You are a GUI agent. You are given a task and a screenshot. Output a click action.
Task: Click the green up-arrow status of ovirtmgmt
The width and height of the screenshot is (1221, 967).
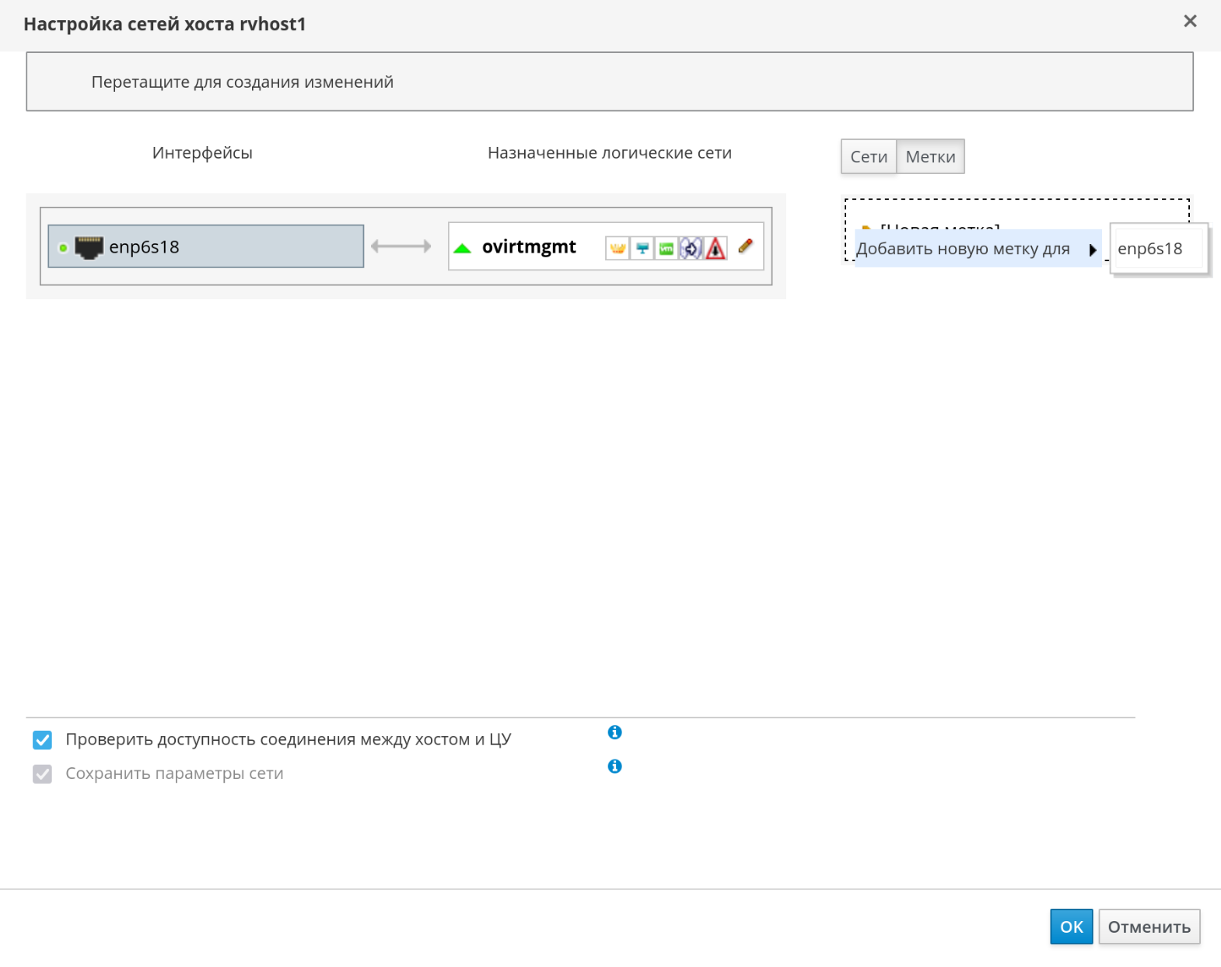pos(463,248)
